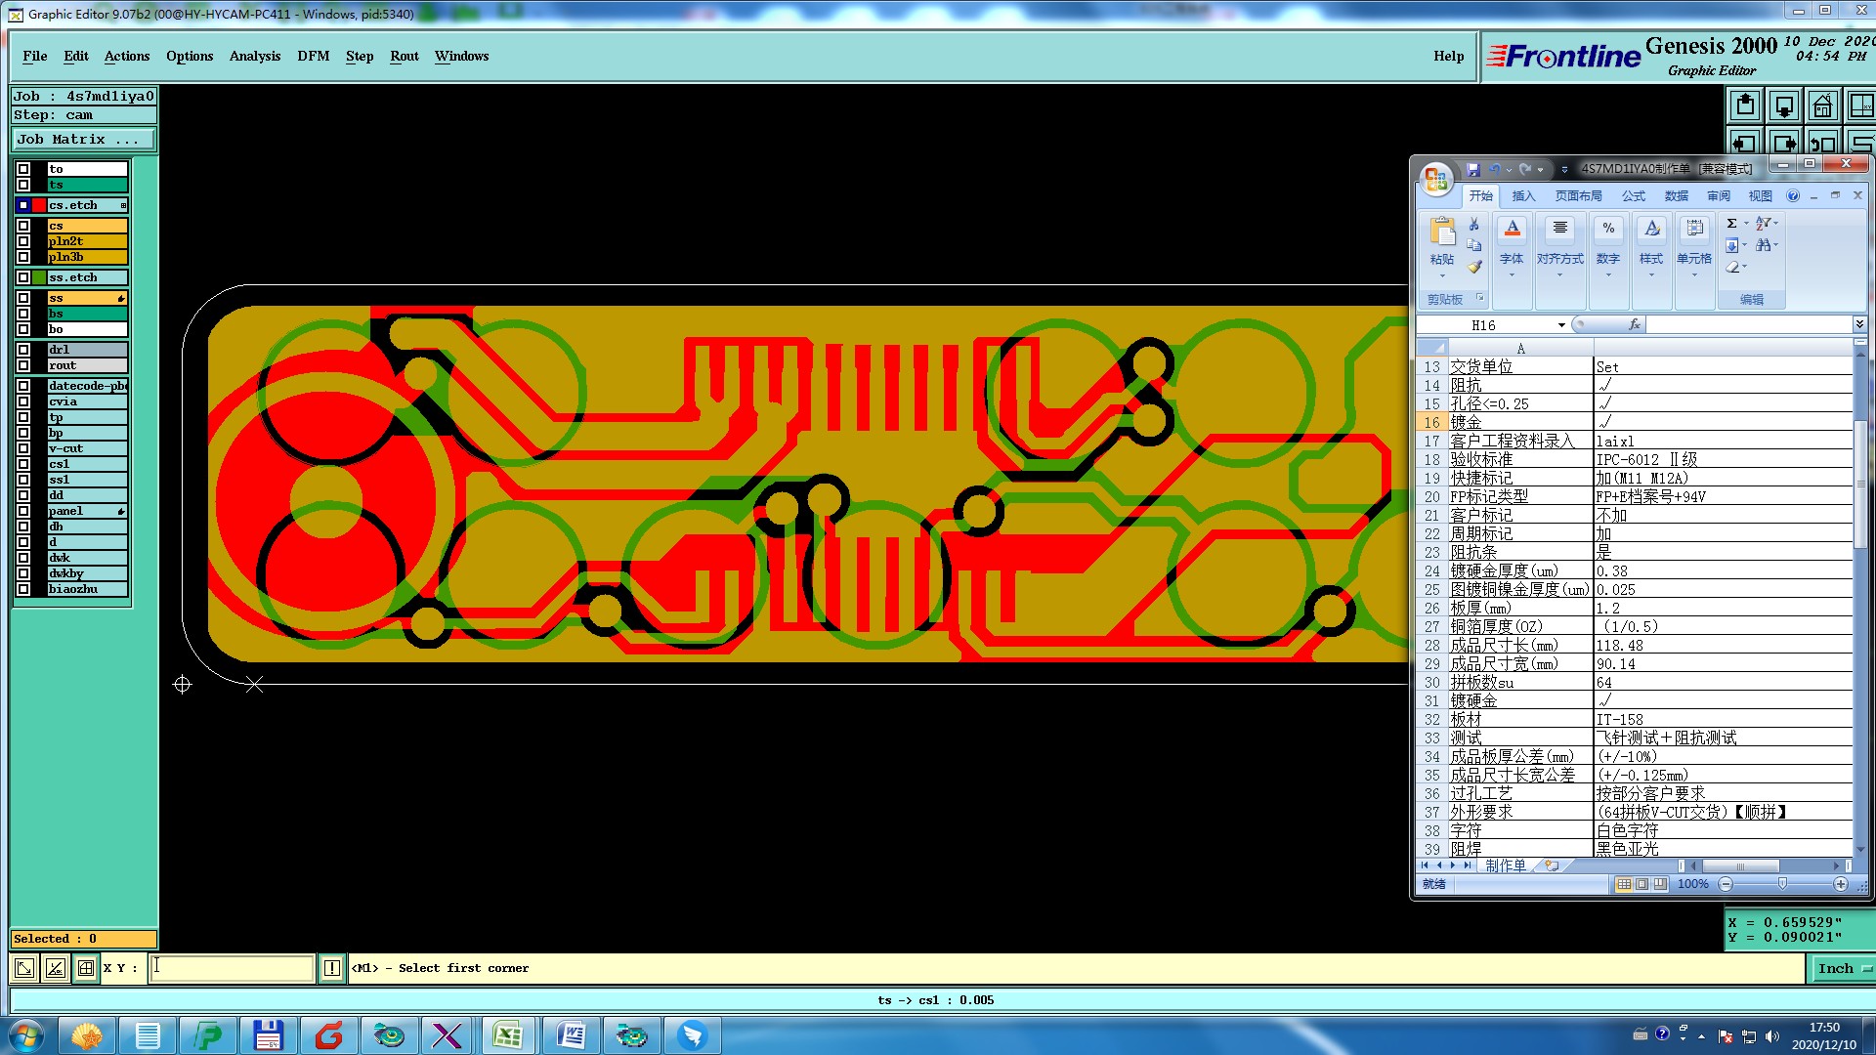
Task: Open Excel from the Windows taskbar
Action: point(507,1035)
